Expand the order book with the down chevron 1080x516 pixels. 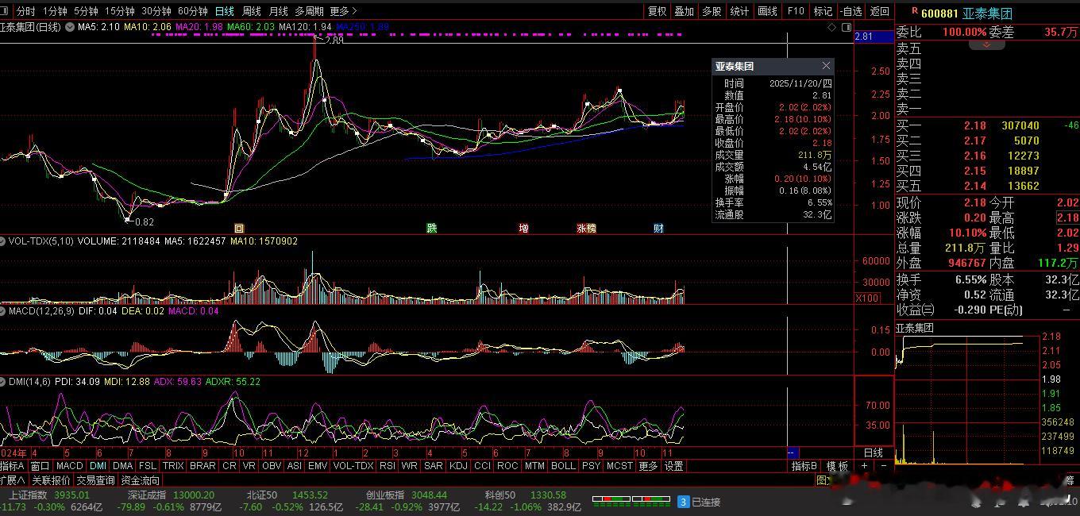[987, 44]
